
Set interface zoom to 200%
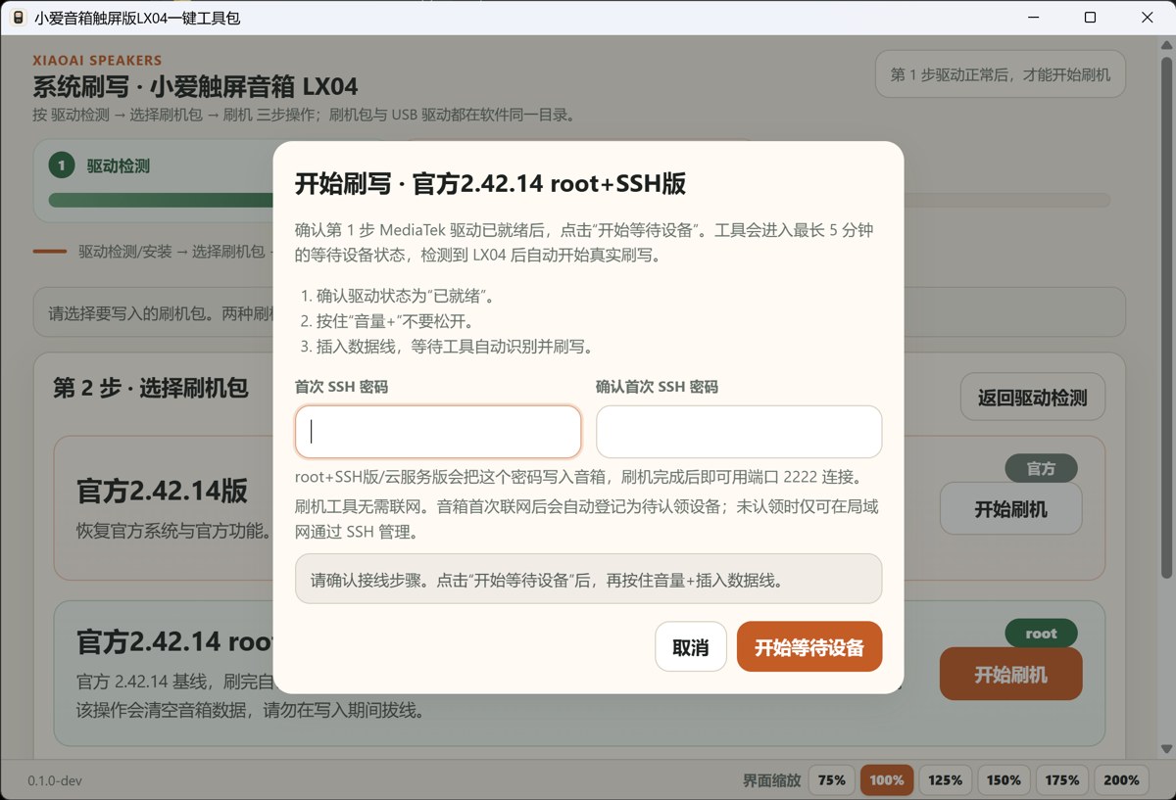pos(1121,780)
